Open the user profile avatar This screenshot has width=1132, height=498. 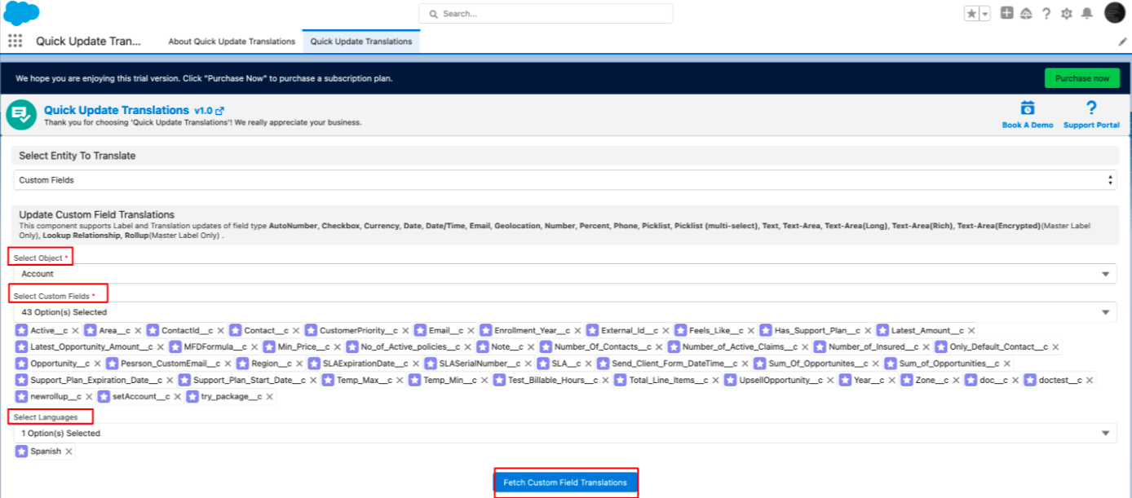[x=1115, y=13]
